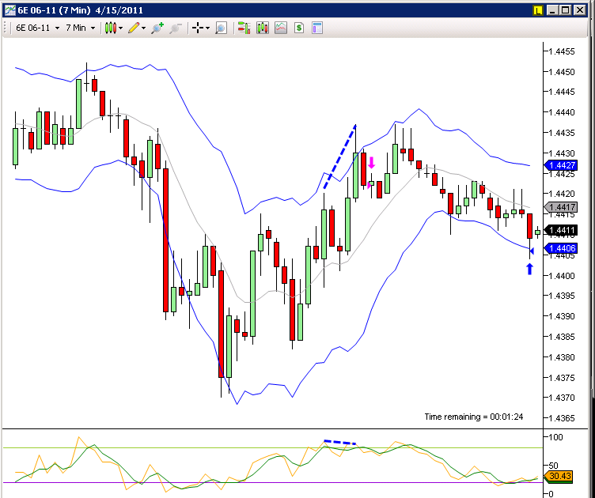Click the greyed zoom out magnifier icon
595x498 pixels.
click(176, 28)
